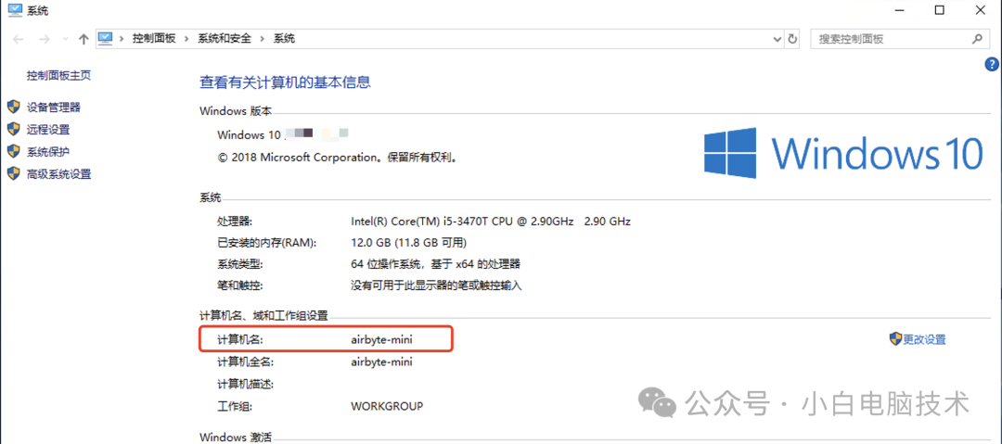The image size is (1002, 444).
Task: Open 系统保护 link
Action: 48,152
